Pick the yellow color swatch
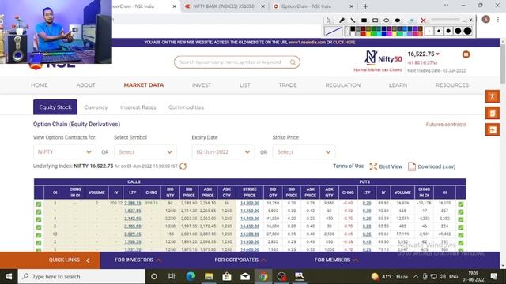The height and width of the screenshot is (284, 506). (368, 34)
